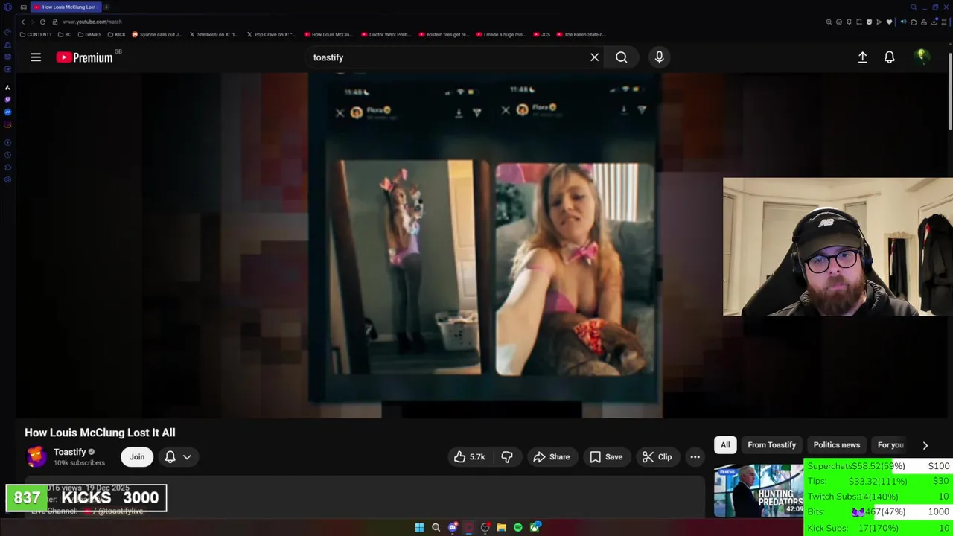
Task: Select the All filter chip
Action: click(725, 445)
